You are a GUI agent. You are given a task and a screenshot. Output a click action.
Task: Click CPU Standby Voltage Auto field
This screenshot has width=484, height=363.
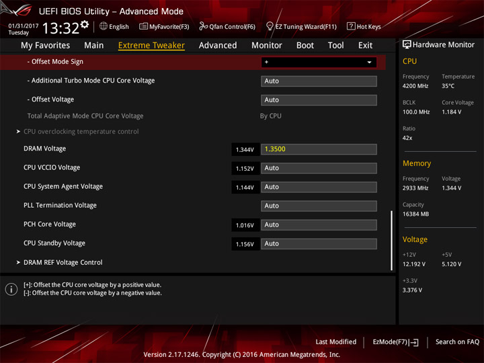tap(319, 244)
